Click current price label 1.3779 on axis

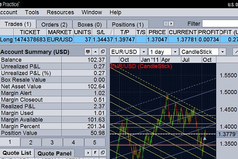click(227, 134)
